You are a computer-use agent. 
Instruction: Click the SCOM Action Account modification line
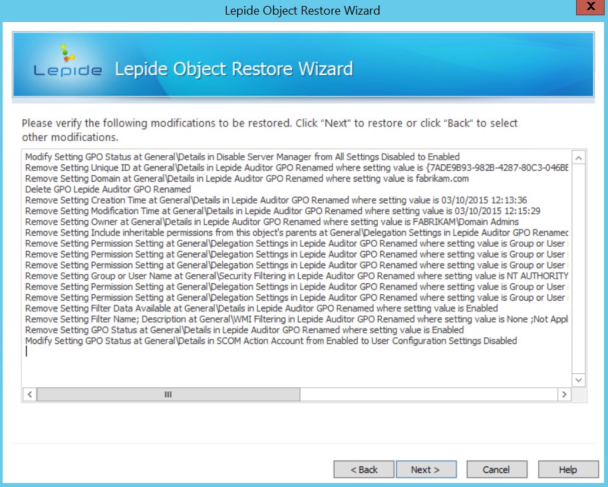click(271, 341)
